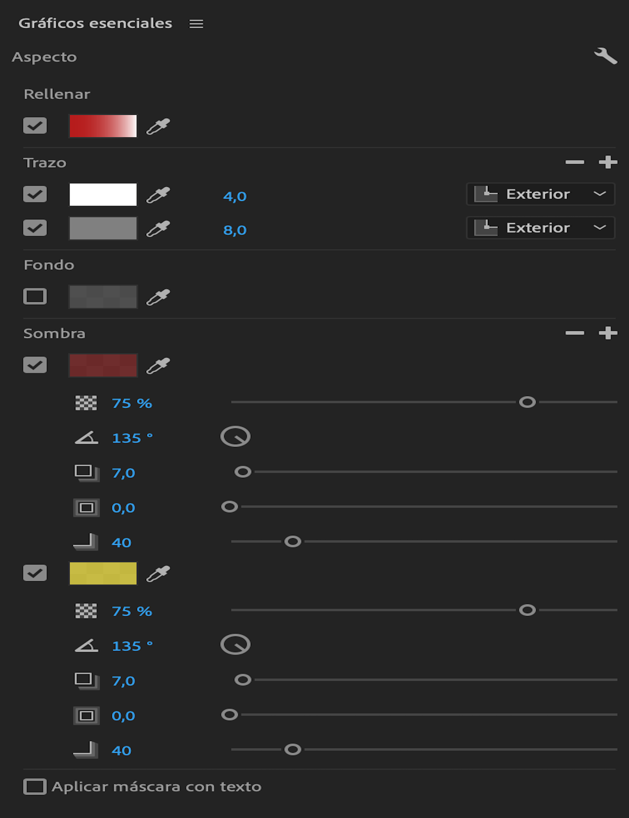Click the wrench settings icon beside Aspecto
The width and height of the screenshot is (629, 818).
click(605, 56)
